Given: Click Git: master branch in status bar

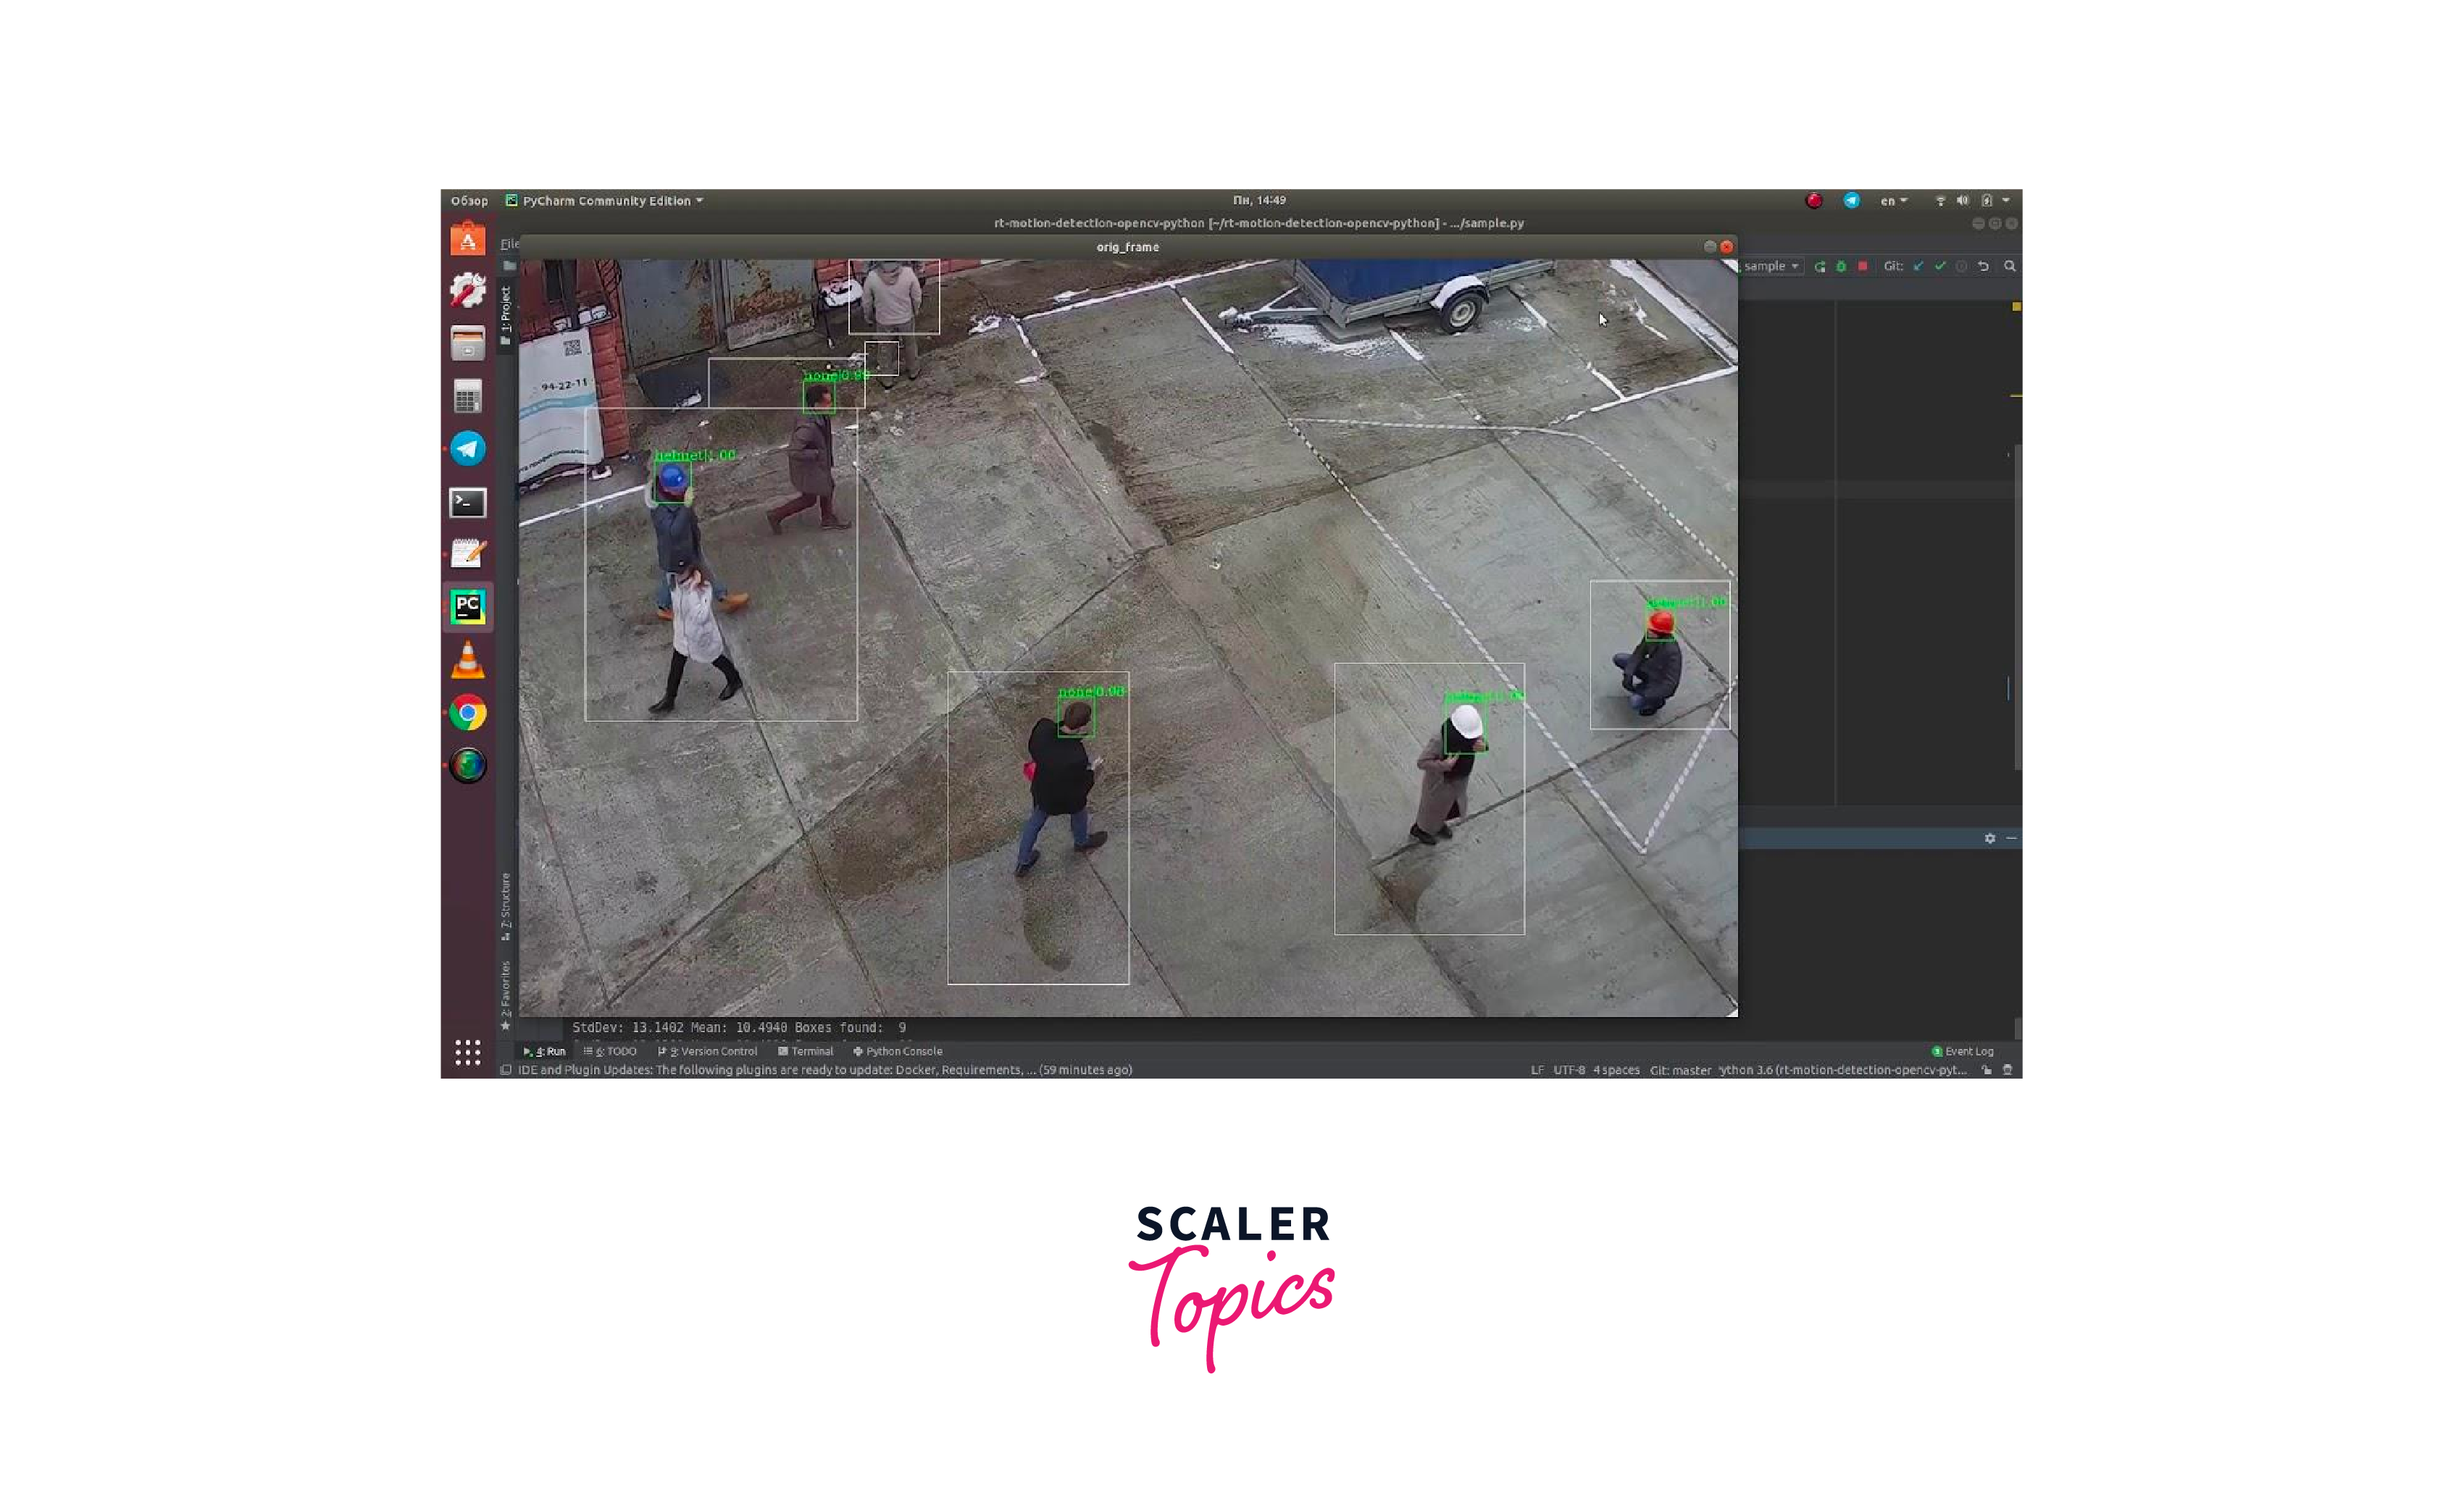Looking at the screenshot, I should point(1680,1070).
